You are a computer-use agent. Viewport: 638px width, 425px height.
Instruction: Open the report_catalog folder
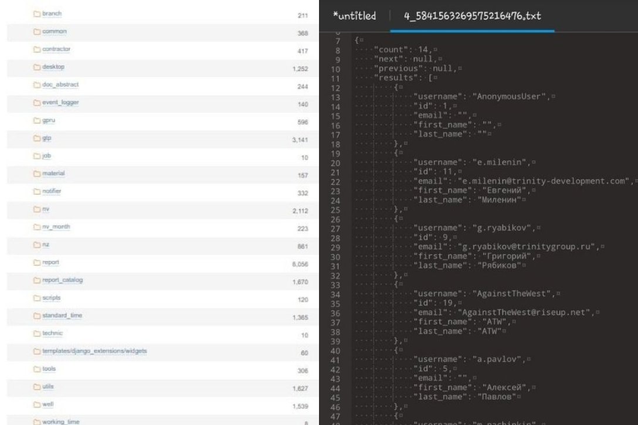click(x=63, y=280)
